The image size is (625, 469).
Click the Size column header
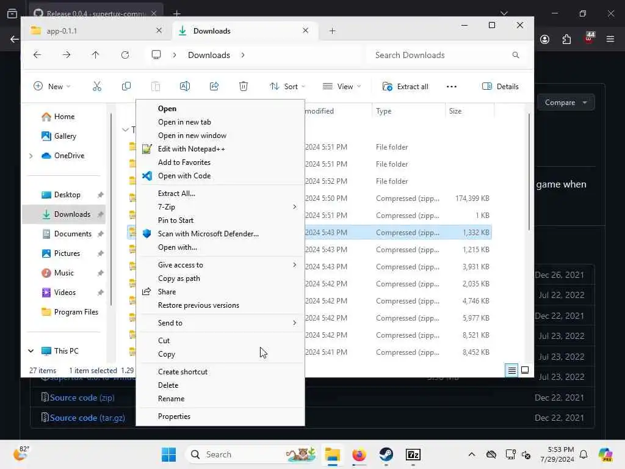469,111
